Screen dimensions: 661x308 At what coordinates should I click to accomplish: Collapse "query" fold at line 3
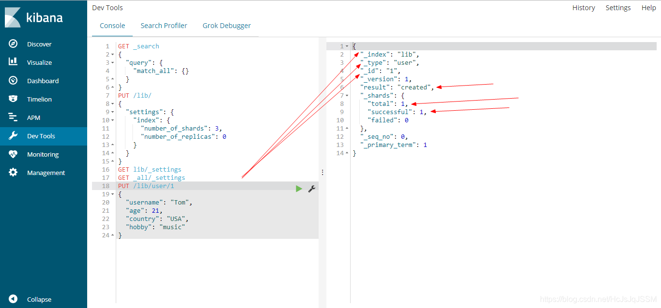[x=113, y=63]
